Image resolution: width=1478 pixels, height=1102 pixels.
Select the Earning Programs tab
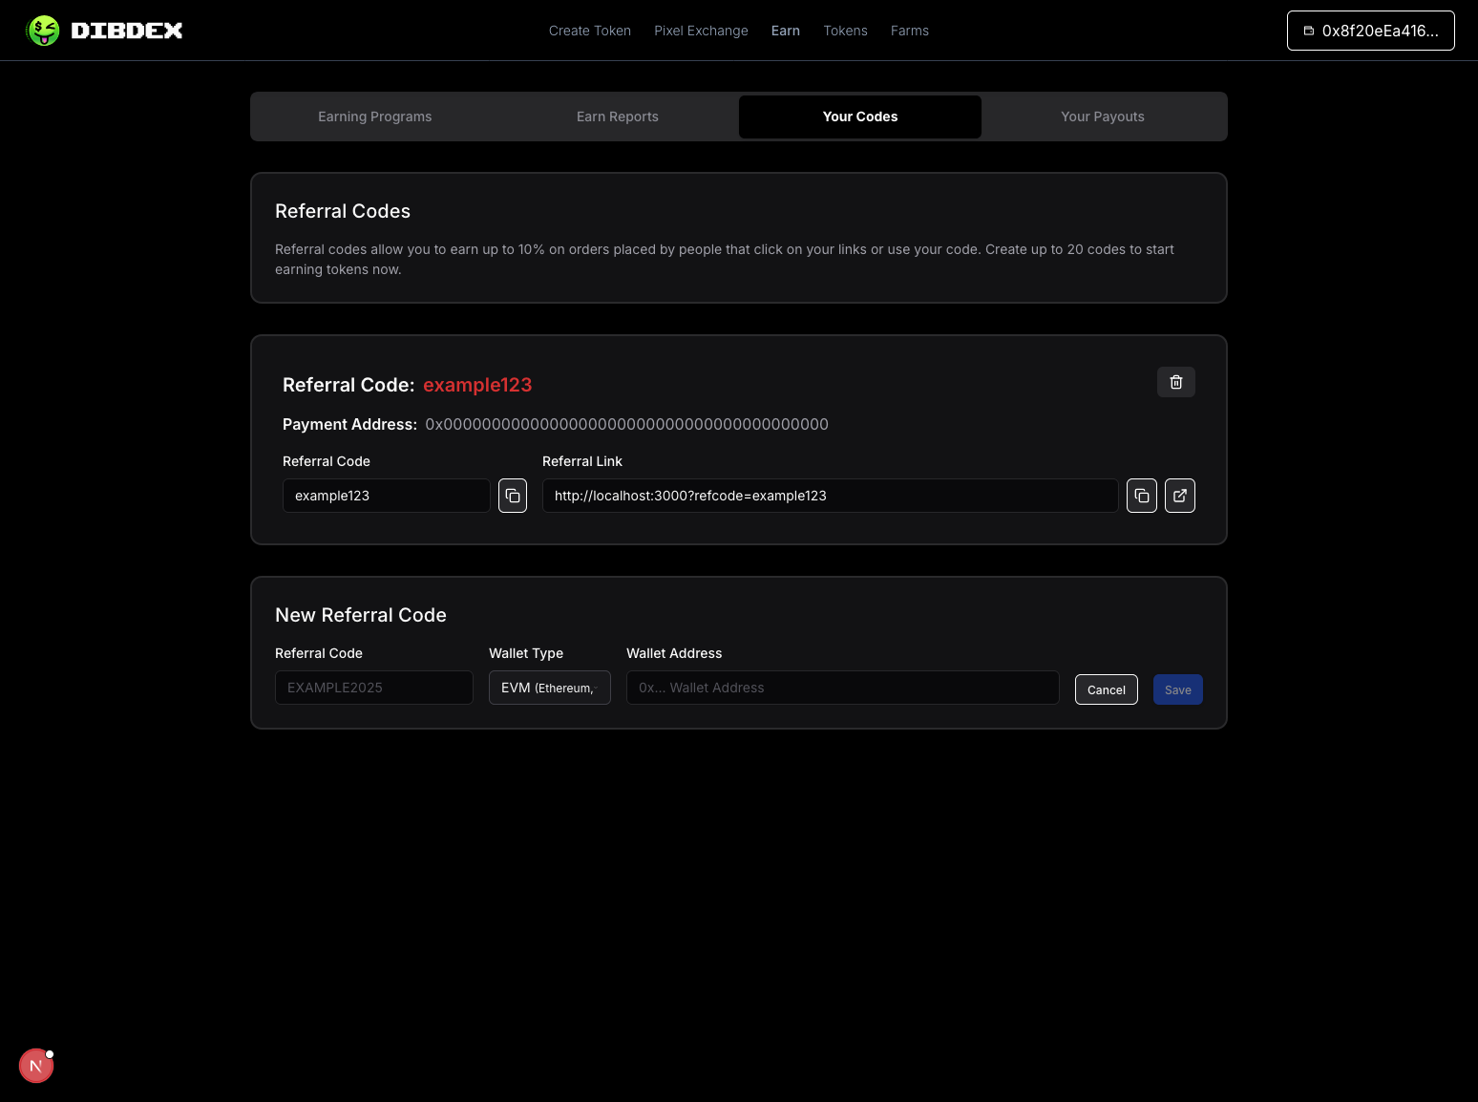pyautogui.click(x=374, y=116)
